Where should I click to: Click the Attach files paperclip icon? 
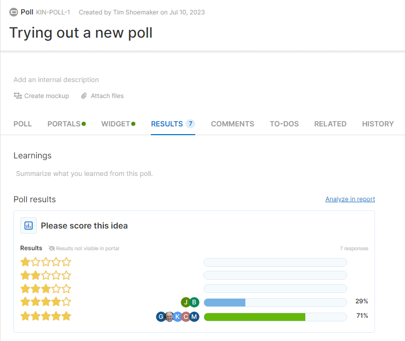[x=83, y=96]
